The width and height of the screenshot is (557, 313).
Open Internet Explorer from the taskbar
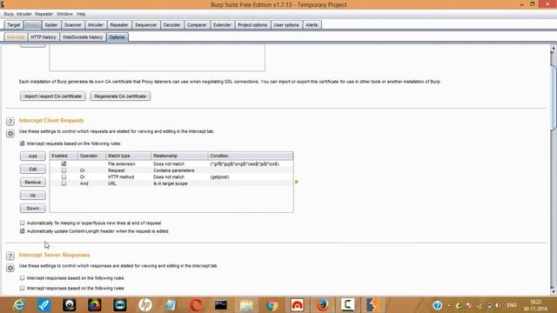click(18, 305)
